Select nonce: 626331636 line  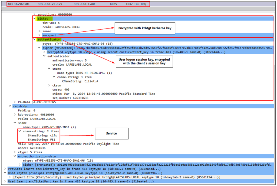tap(32, 148)
